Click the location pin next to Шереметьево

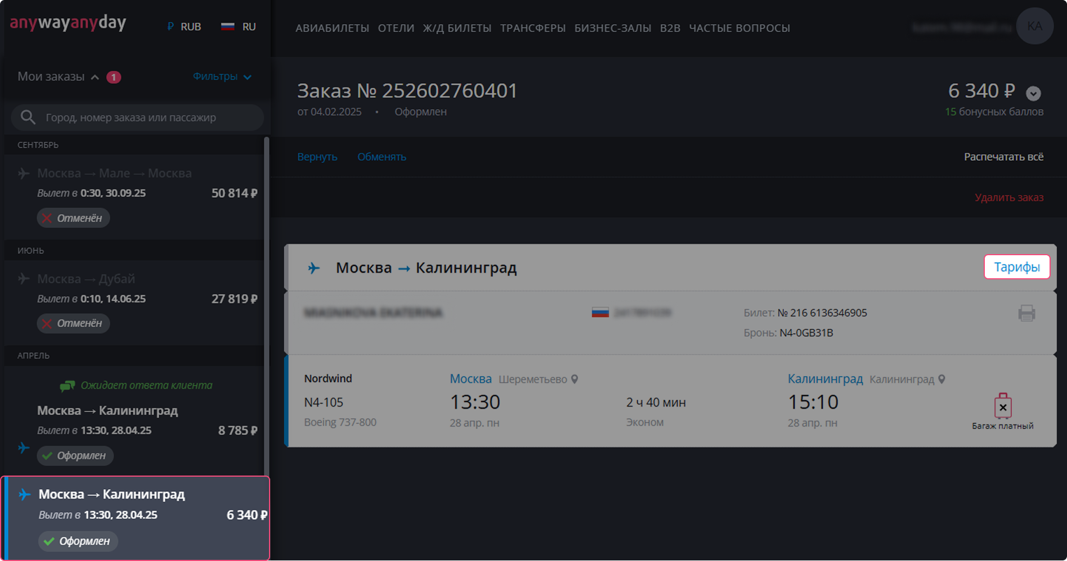pos(575,379)
